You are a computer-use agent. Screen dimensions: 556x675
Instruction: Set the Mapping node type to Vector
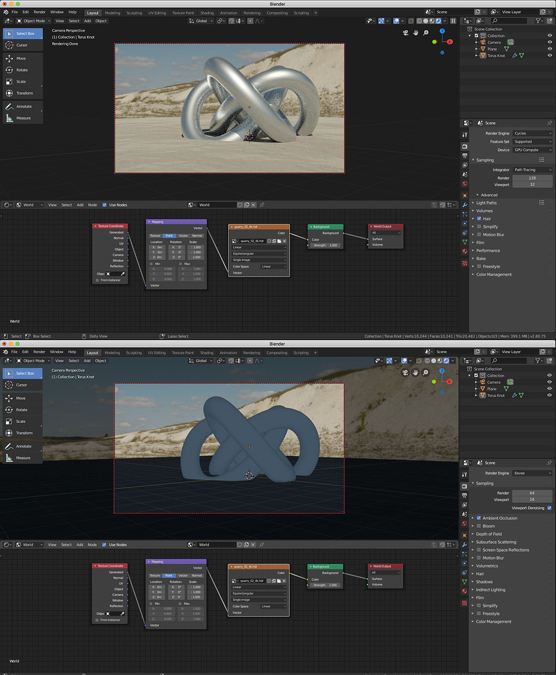(x=183, y=236)
